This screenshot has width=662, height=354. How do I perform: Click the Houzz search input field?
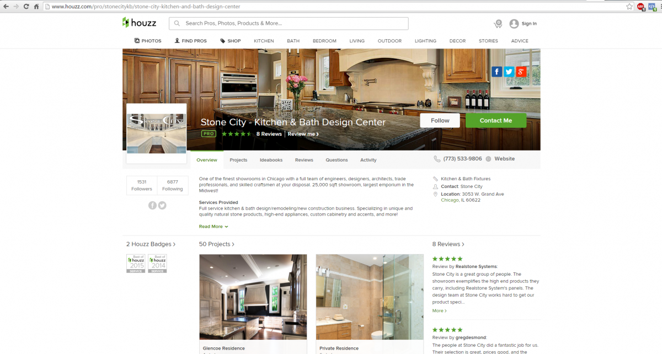[289, 23]
